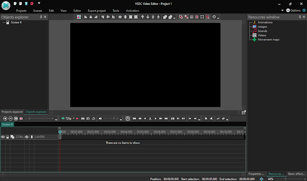Image resolution: width=307 pixels, height=181 pixels.
Task: Align selected objects to left edge
Action: (85, 17)
